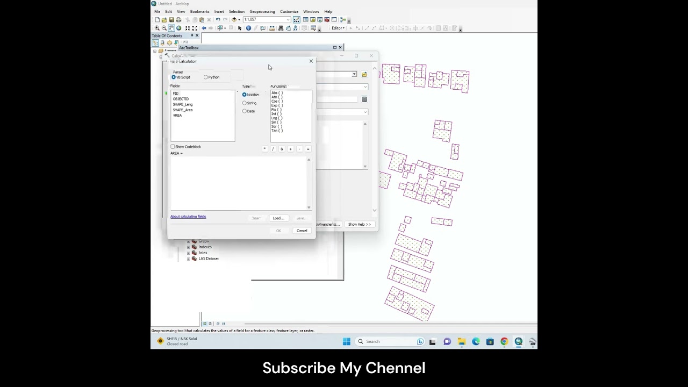The image size is (688, 387).
Task: Open the Edit menu
Action: pos(169,11)
